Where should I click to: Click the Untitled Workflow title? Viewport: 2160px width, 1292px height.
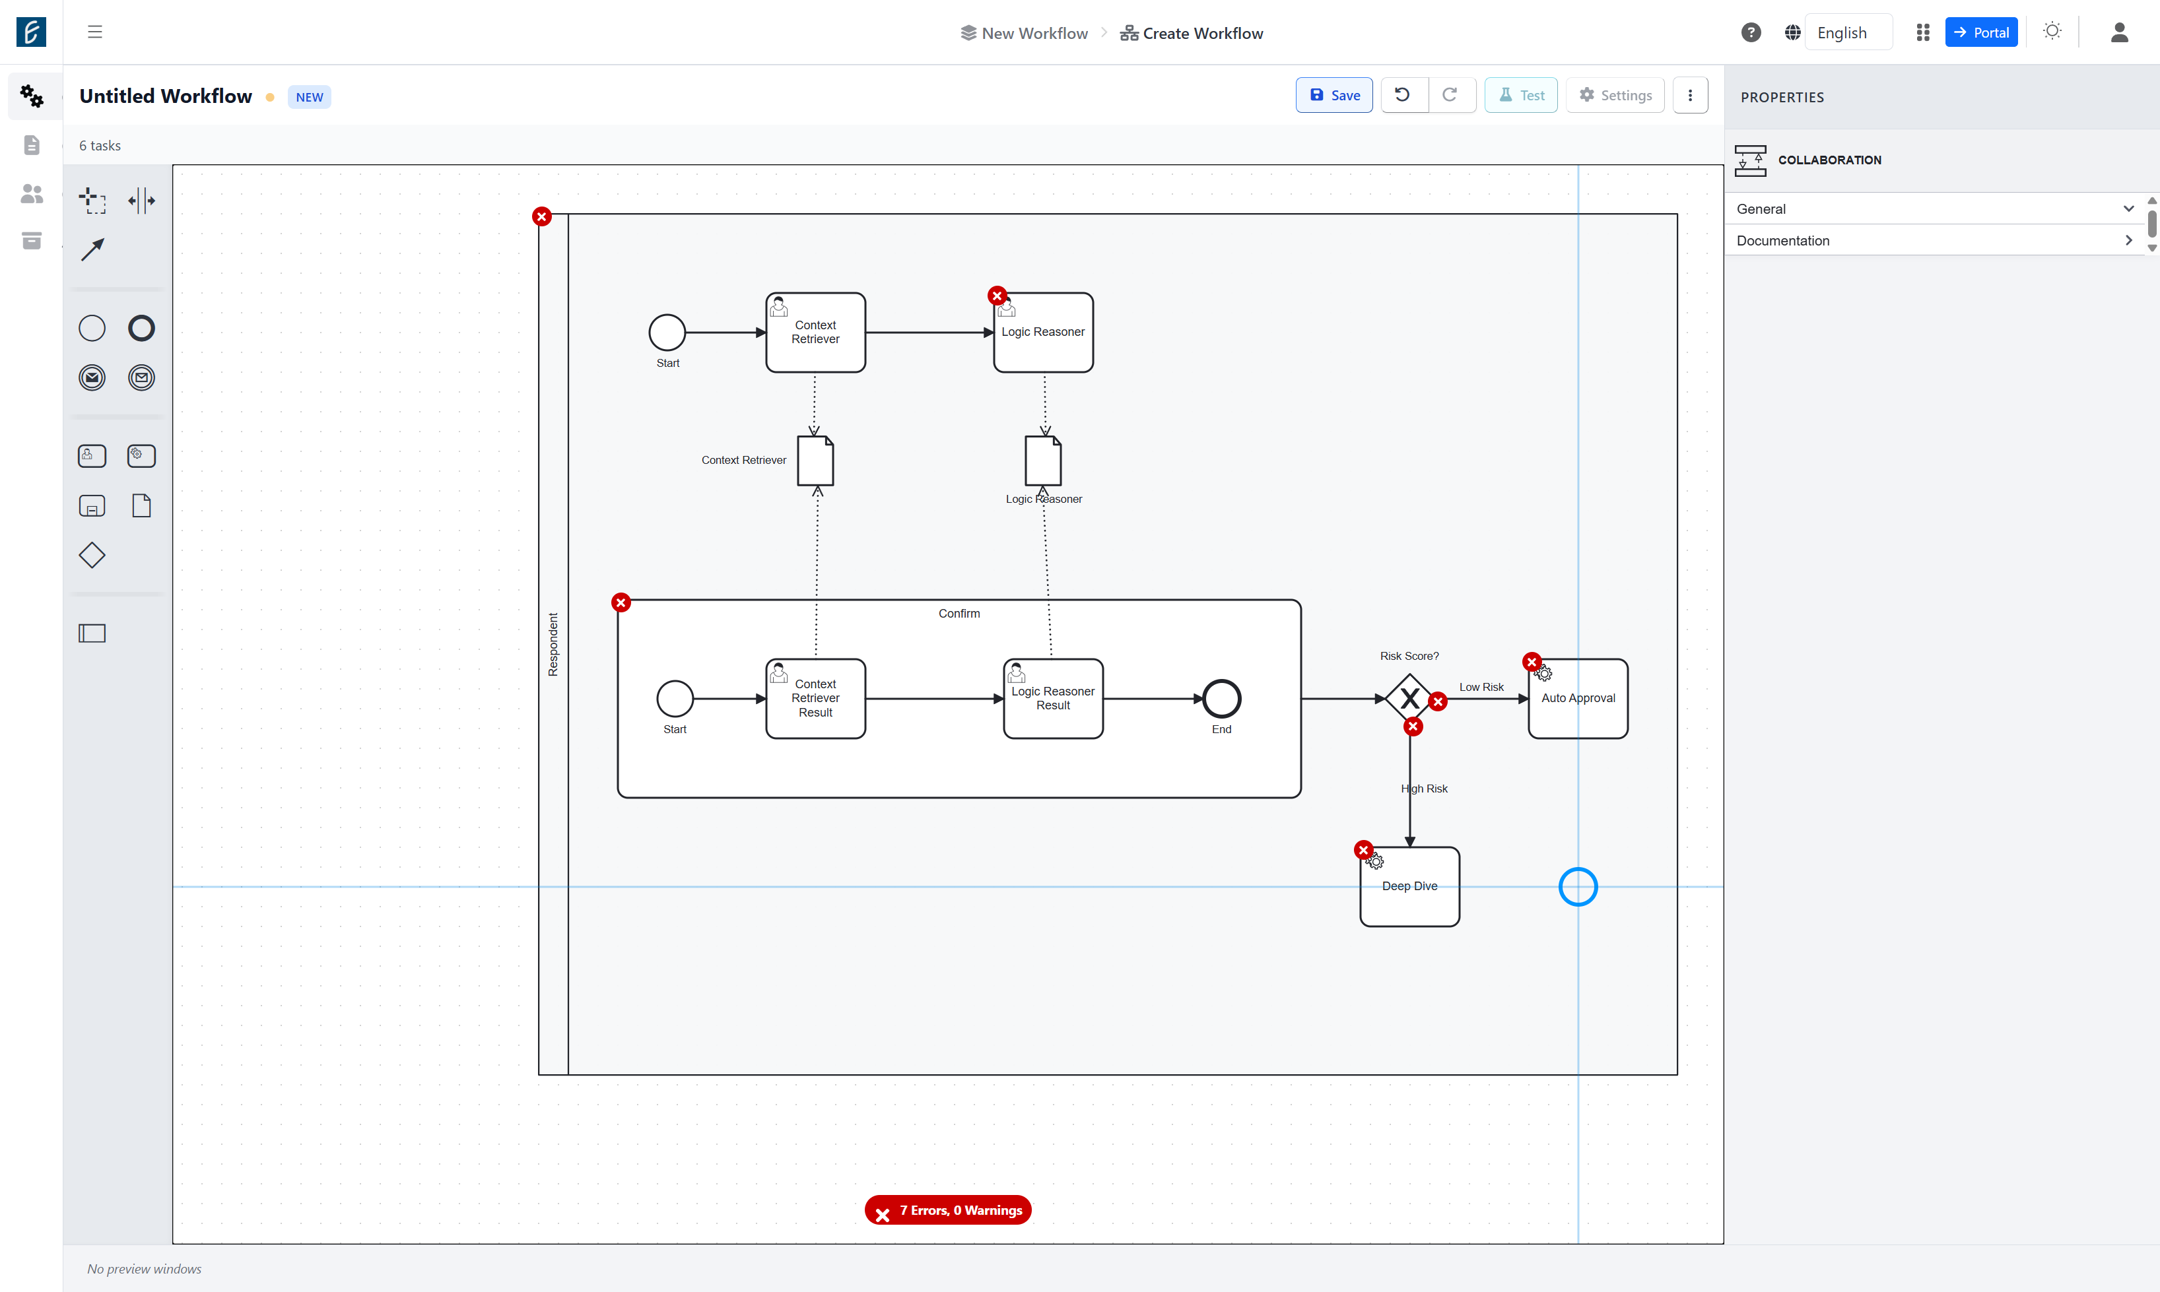(166, 96)
